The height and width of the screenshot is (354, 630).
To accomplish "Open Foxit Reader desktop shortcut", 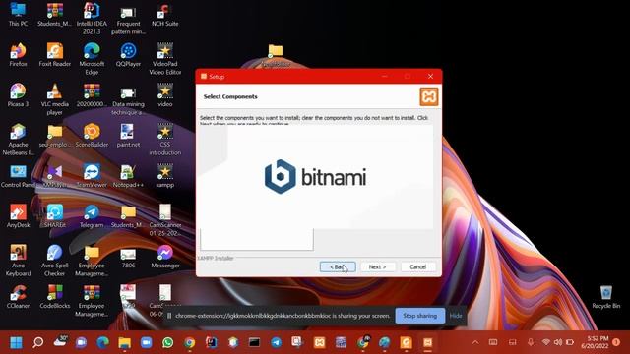I will (x=55, y=55).
